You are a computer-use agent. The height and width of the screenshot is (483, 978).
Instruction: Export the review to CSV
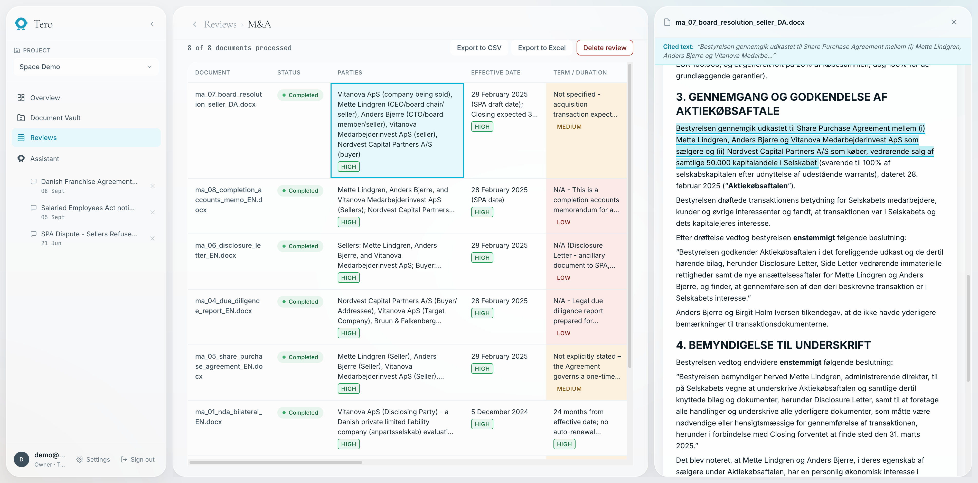[479, 48]
